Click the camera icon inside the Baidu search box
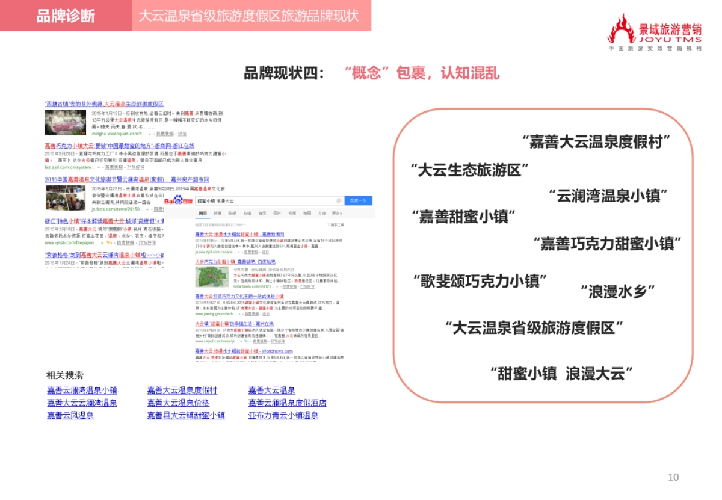 (338, 200)
